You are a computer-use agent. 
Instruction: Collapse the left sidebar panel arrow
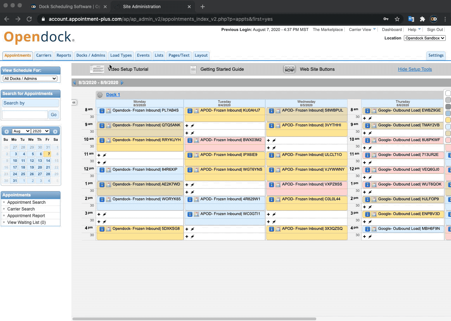pos(74,102)
